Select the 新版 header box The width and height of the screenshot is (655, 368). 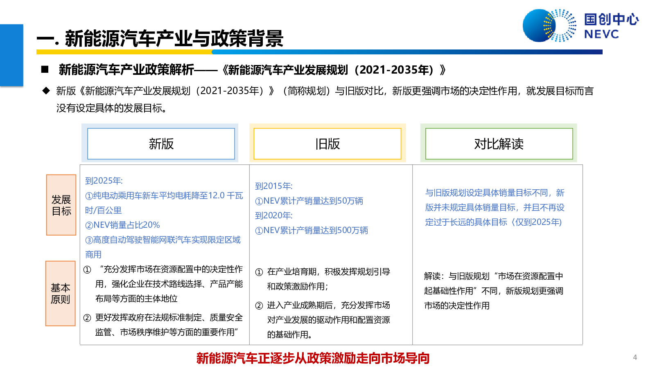point(161,144)
